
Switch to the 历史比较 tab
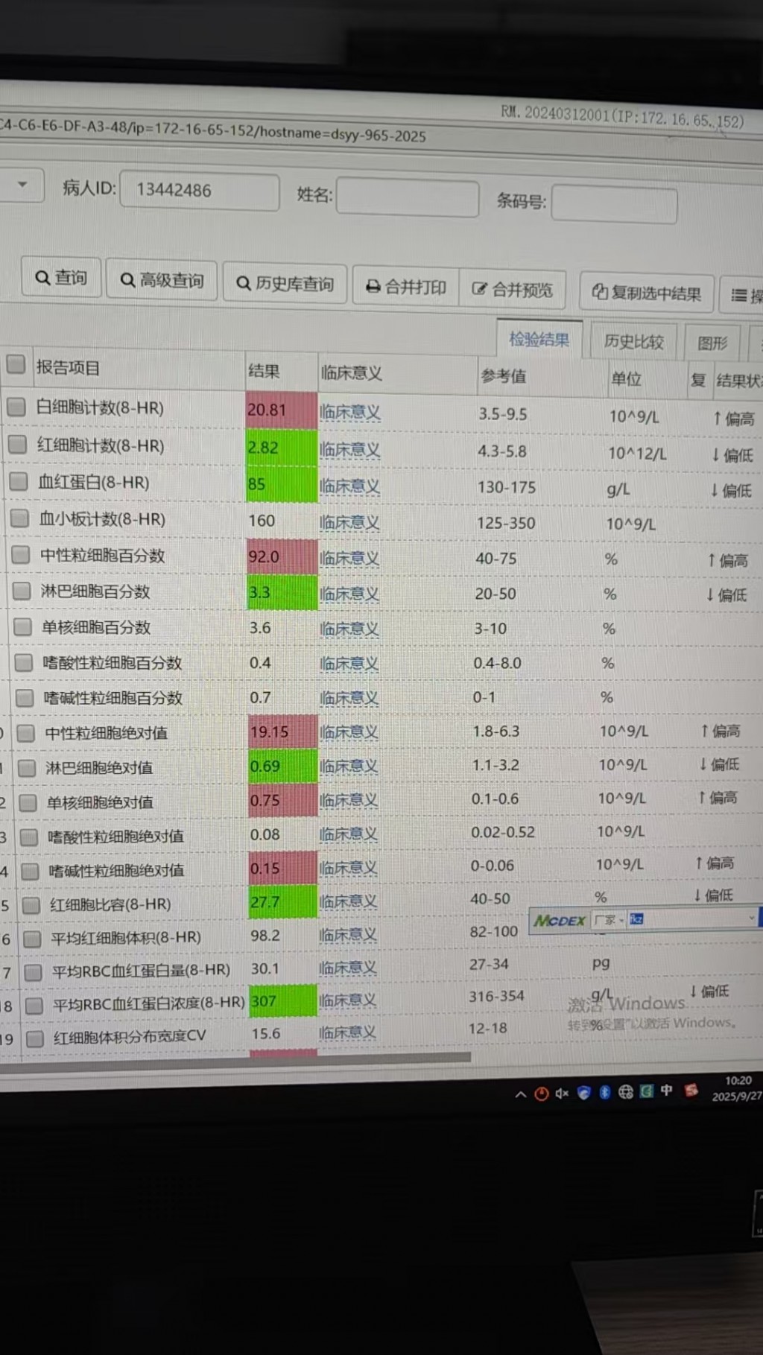(633, 342)
